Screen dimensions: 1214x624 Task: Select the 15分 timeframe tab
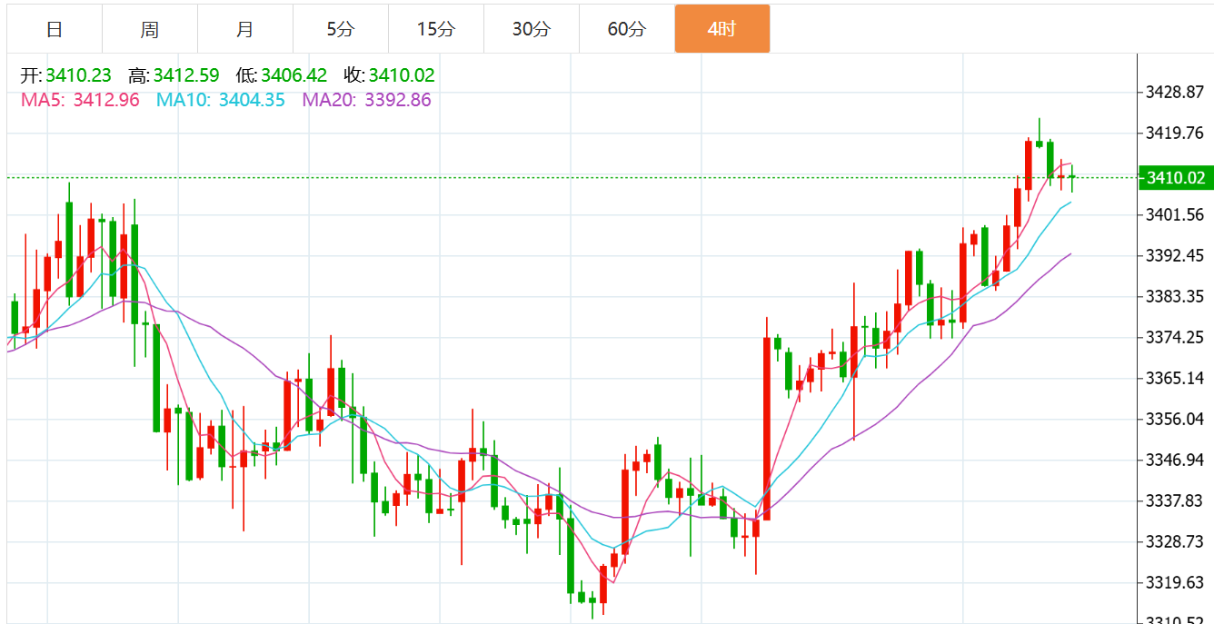point(436,29)
